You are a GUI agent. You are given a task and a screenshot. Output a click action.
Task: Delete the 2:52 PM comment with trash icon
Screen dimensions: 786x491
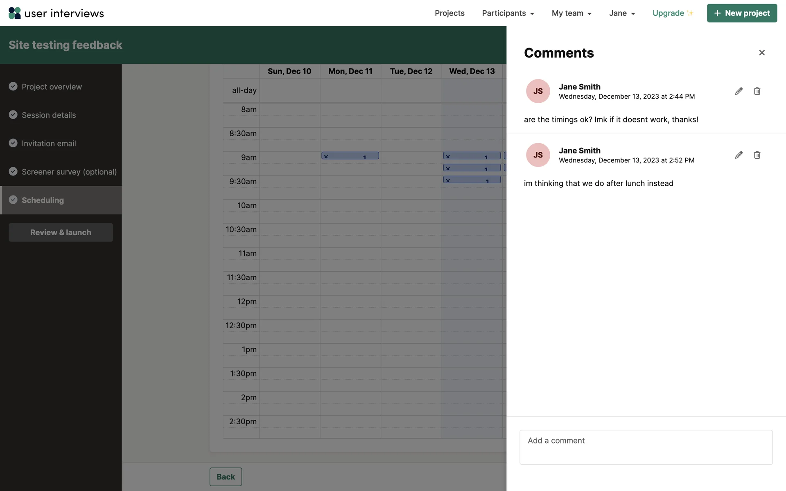point(757,155)
